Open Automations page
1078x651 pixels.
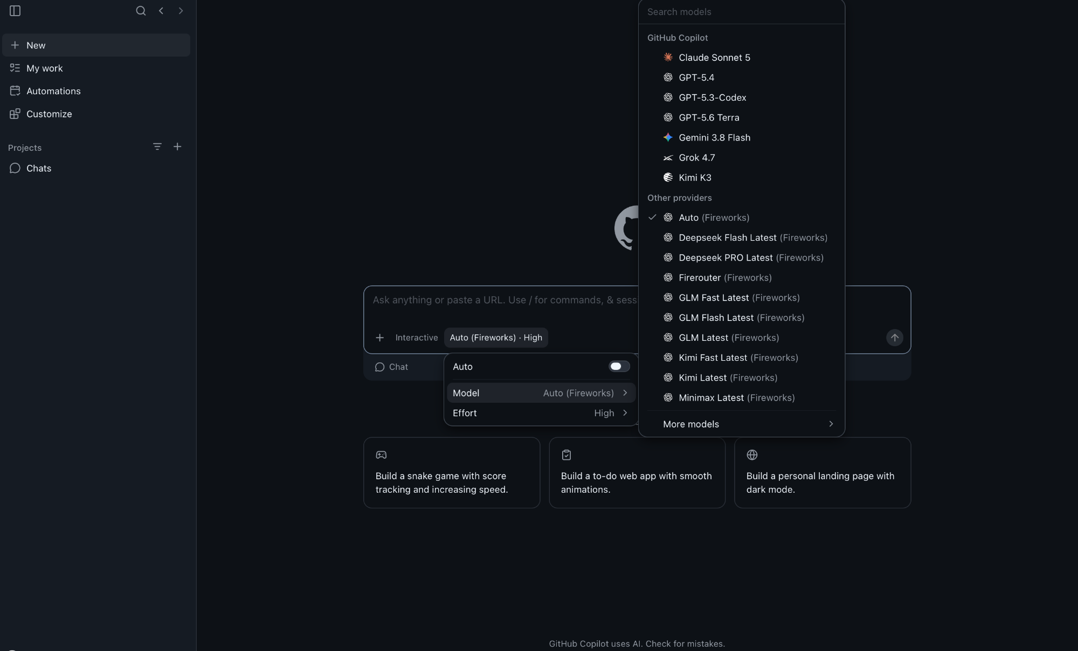96,91
